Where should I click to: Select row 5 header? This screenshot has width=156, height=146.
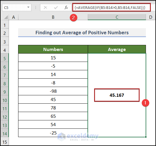pyautogui.click(x=5, y=58)
